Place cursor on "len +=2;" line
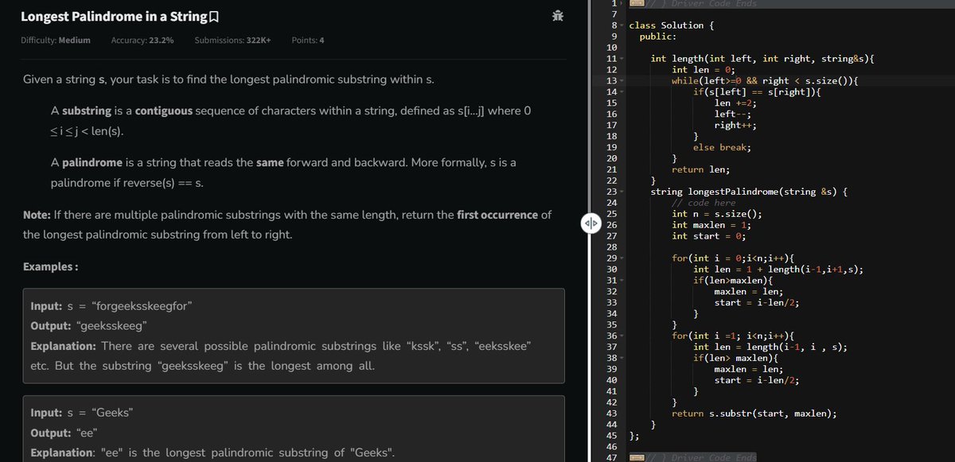 coord(735,103)
